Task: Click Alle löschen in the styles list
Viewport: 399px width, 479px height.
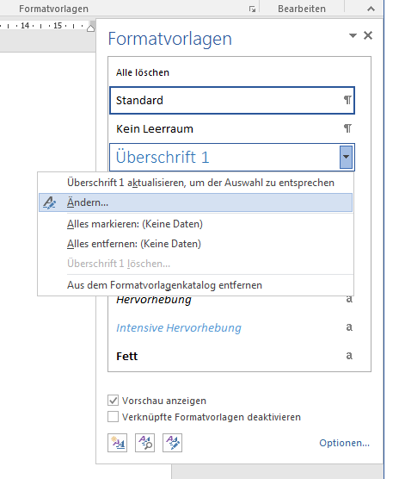Action: [143, 72]
